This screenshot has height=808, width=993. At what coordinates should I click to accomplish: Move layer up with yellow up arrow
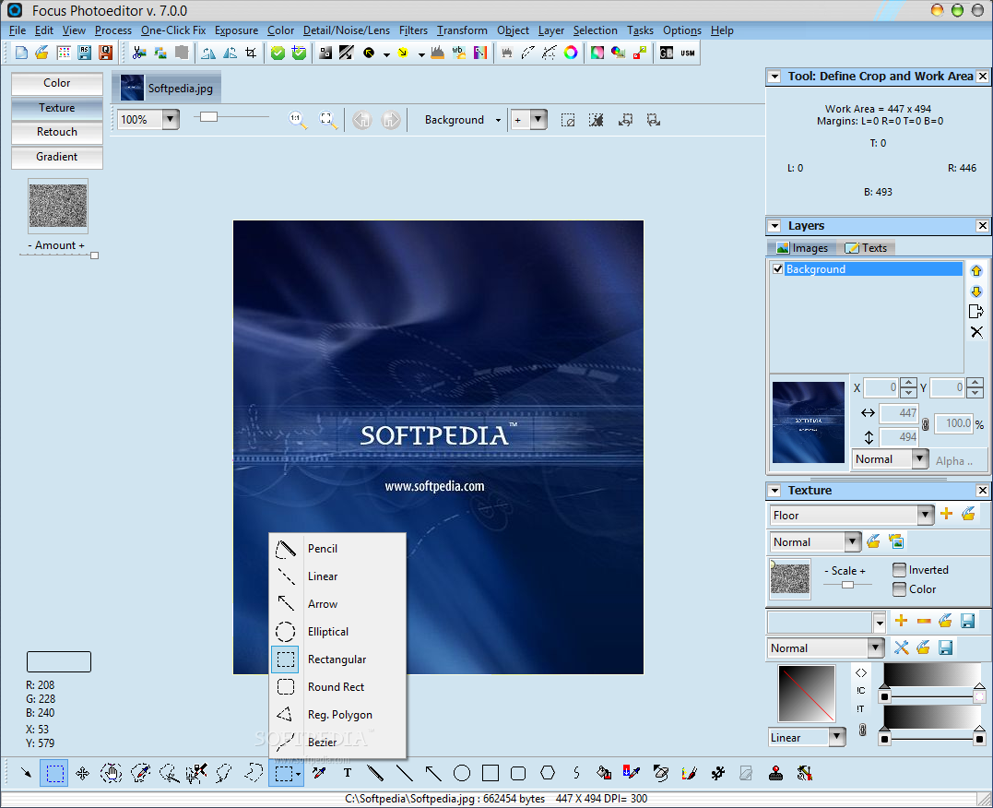[976, 270]
